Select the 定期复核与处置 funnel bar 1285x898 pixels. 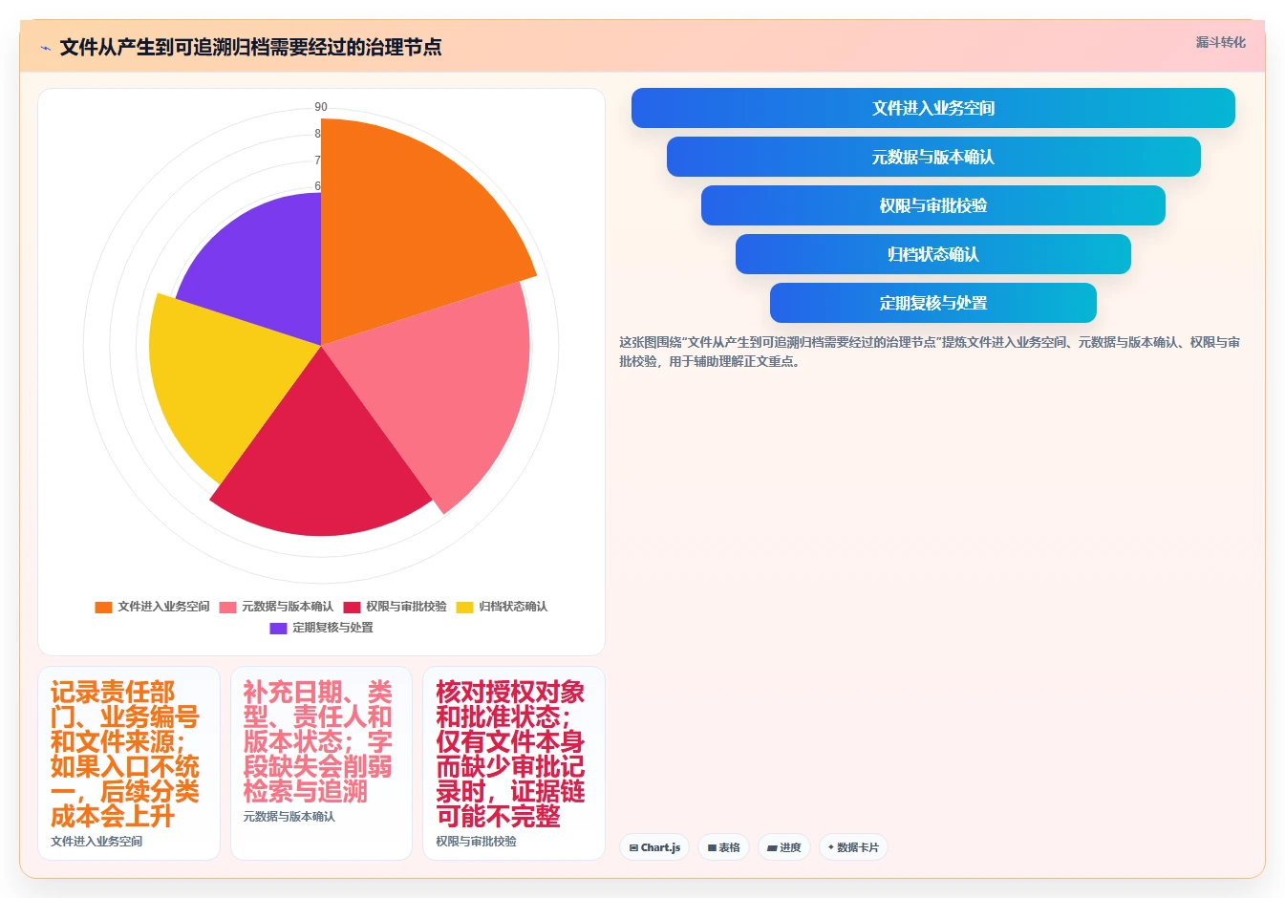pos(932,303)
